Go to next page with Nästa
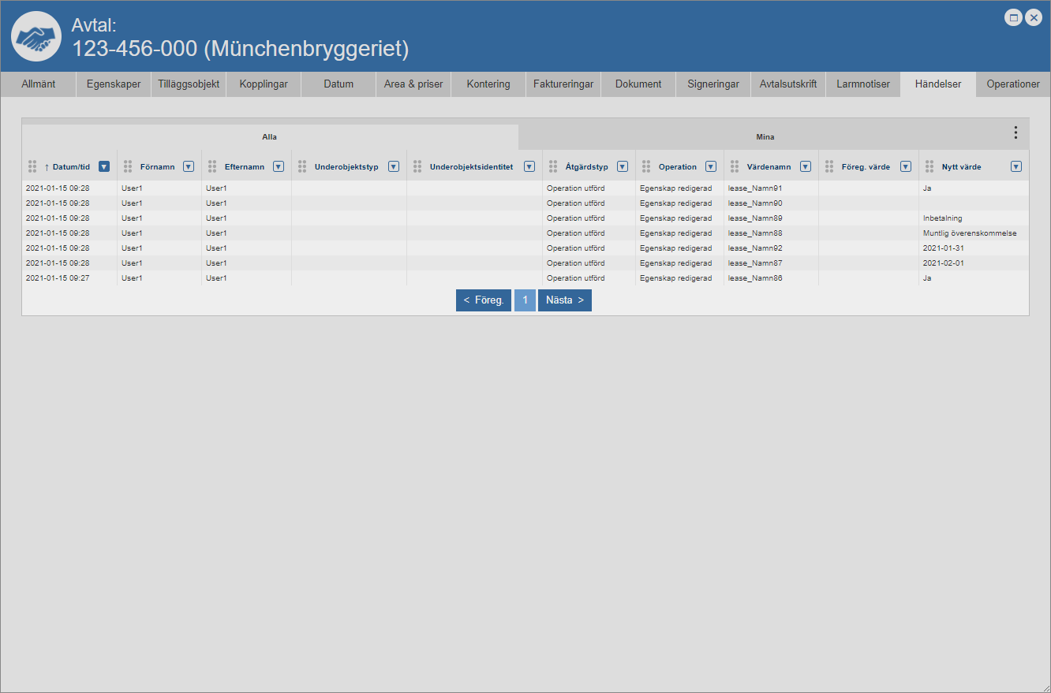Viewport: 1051px width, 693px height. pyautogui.click(x=565, y=300)
